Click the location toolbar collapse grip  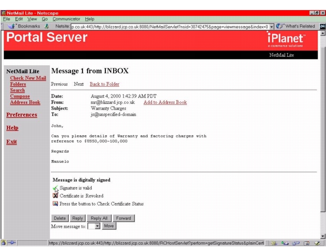tap(2, 27)
